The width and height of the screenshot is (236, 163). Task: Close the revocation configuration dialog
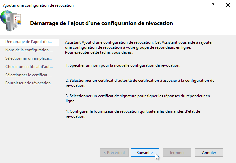(228, 5)
